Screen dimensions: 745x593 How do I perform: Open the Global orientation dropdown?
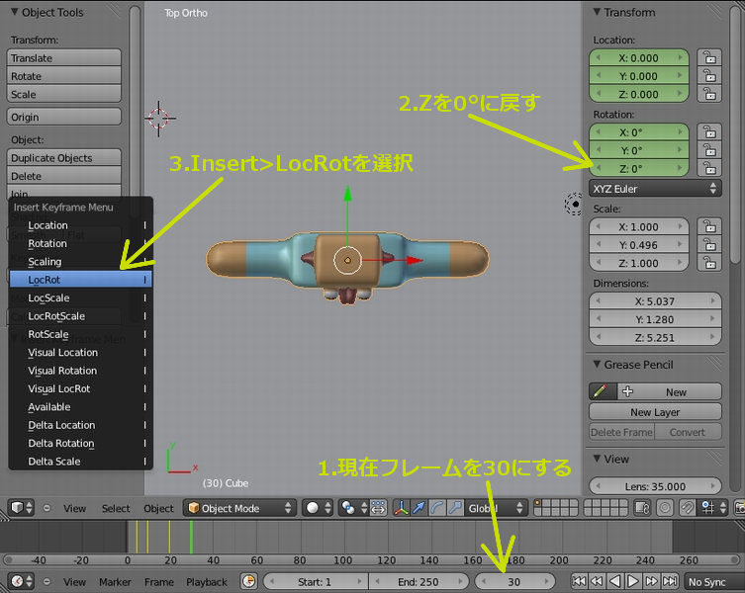pos(496,508)
